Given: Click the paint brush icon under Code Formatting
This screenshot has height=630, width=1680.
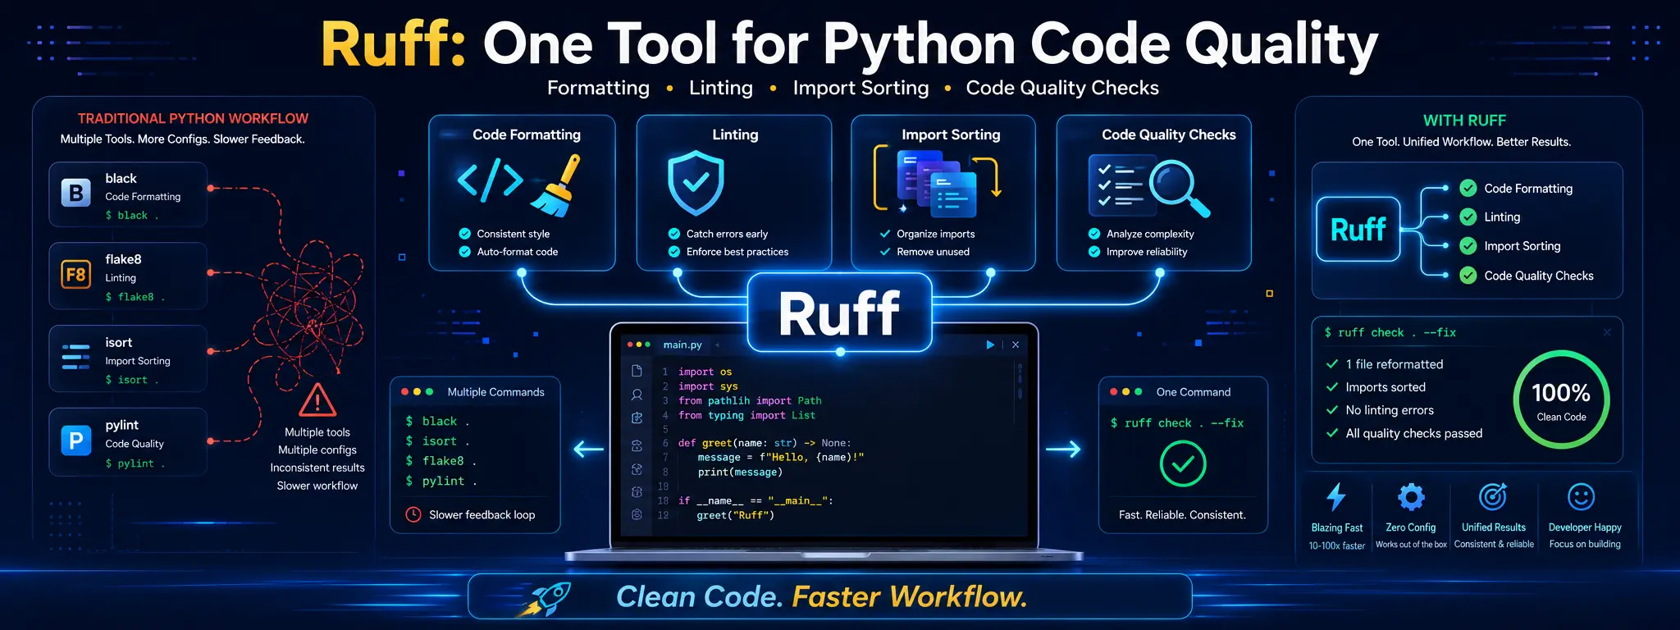Looking at the screenshot, I should tap(555, 185).
